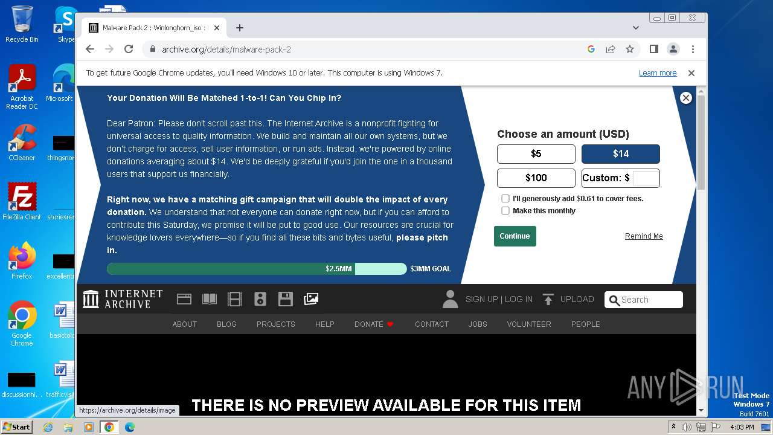Open the JOBS menu item
This screenshot has height=435, width=773.
478,324
